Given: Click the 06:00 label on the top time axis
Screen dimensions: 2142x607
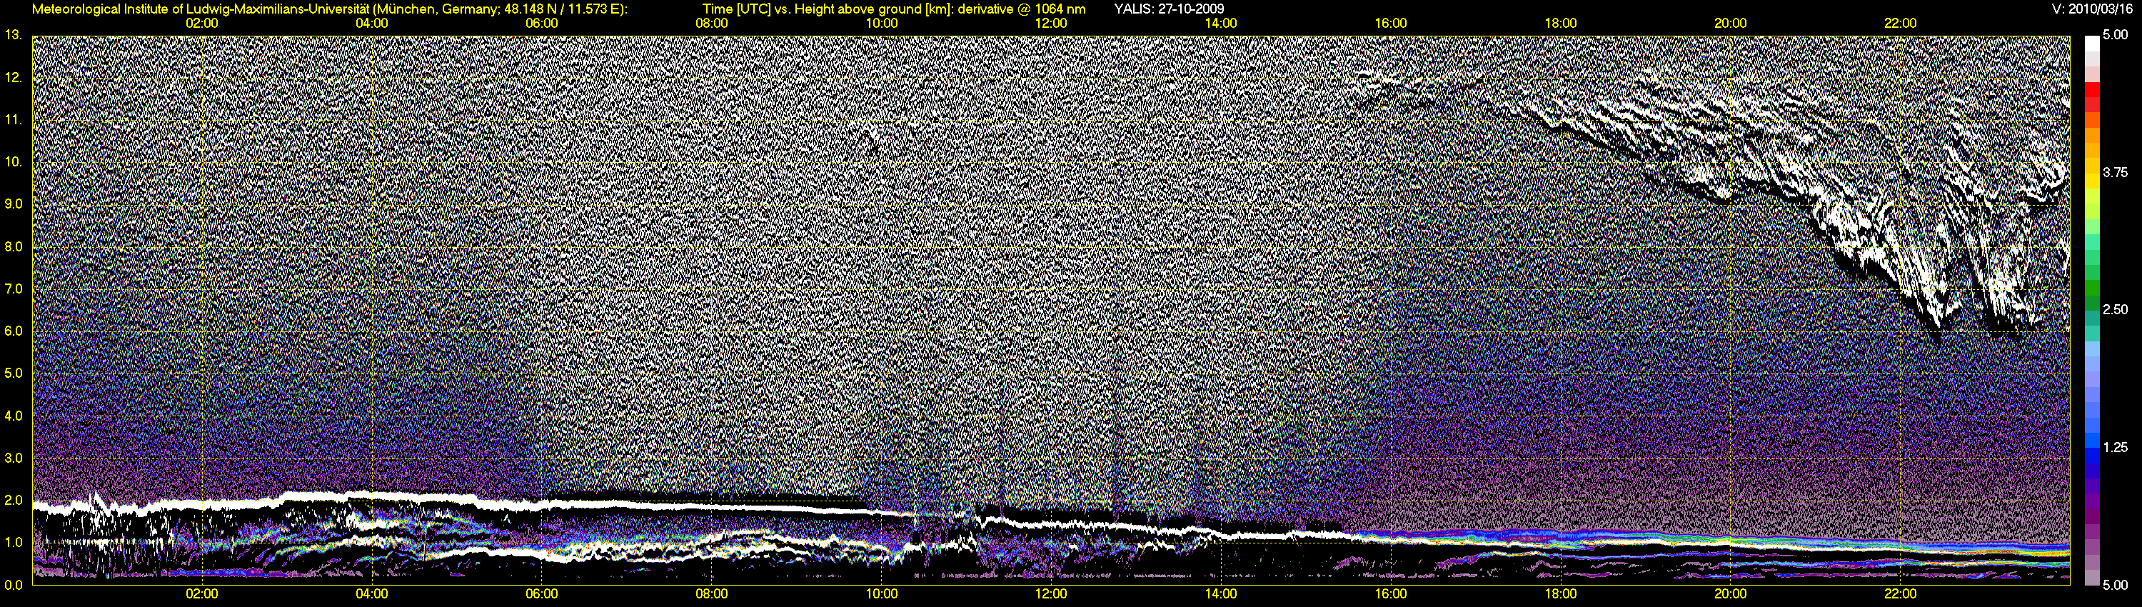Looking at the screenshot, I should point(541,24).
